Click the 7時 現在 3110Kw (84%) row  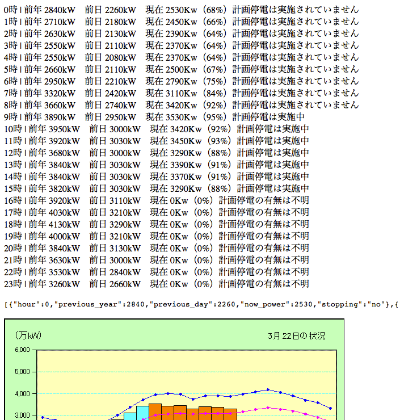click(181, 93)
